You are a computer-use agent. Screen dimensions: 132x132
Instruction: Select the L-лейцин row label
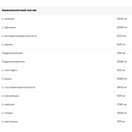pyautogui.click(x=8, y=105)
